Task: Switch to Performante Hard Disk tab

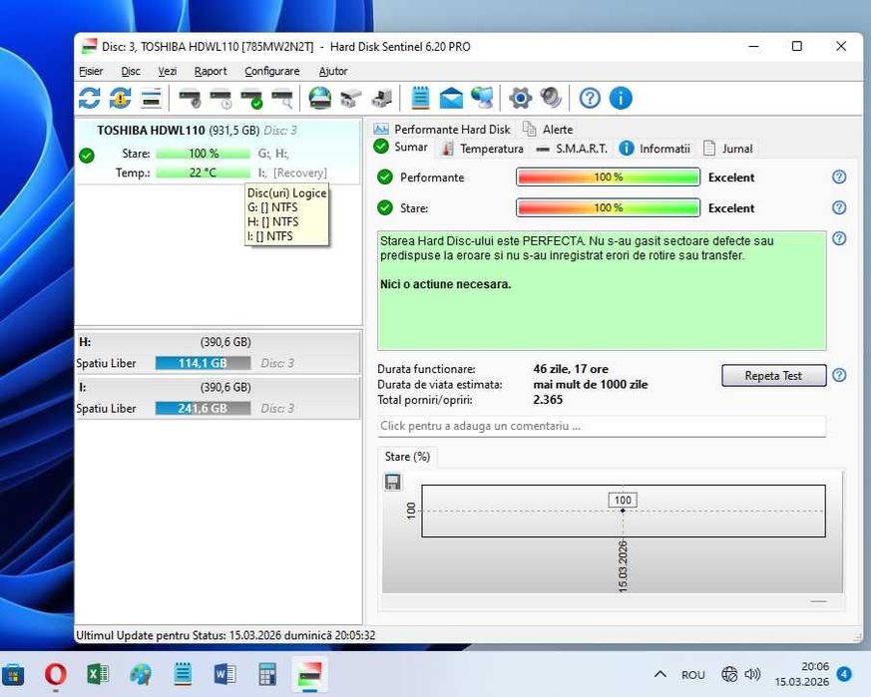Action: click(442, 130)
